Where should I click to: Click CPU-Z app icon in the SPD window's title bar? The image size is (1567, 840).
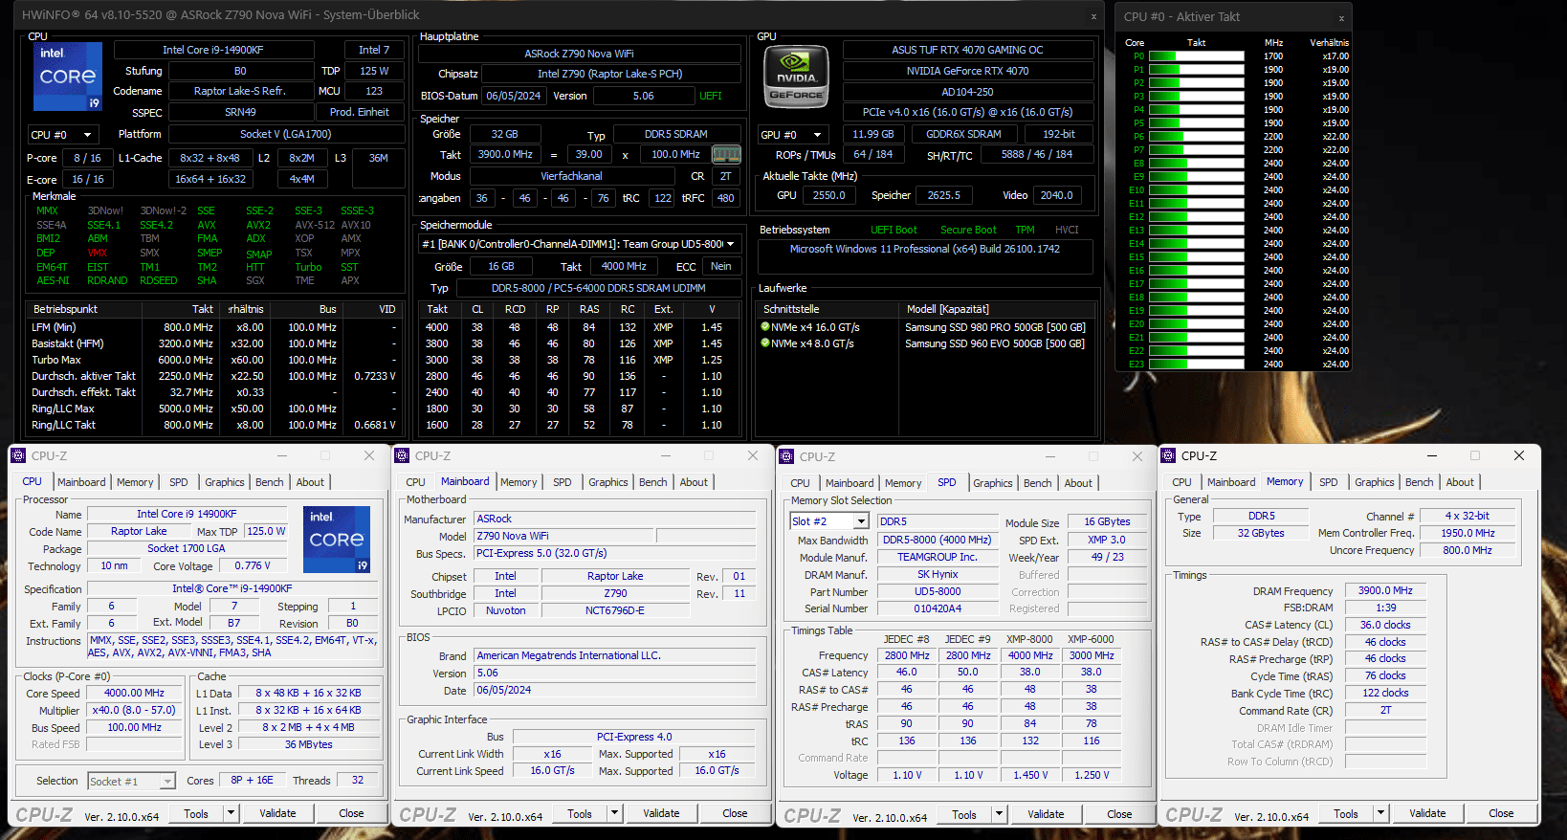(x=787, y=456)
